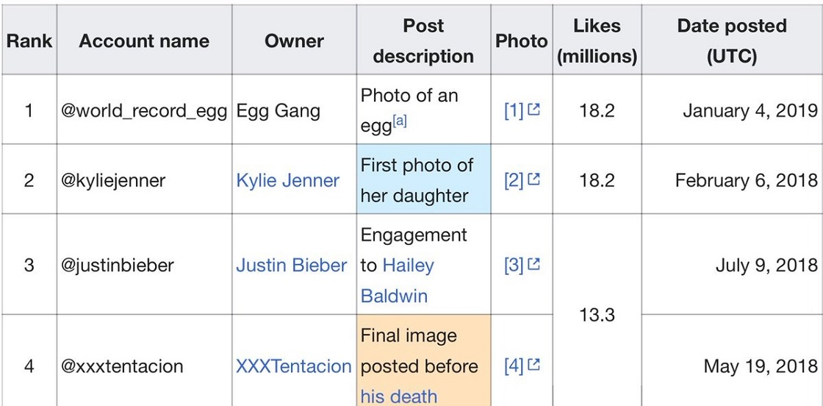Open the Justin Bieber owner link

pyautogui.click(x=291, y=265)
